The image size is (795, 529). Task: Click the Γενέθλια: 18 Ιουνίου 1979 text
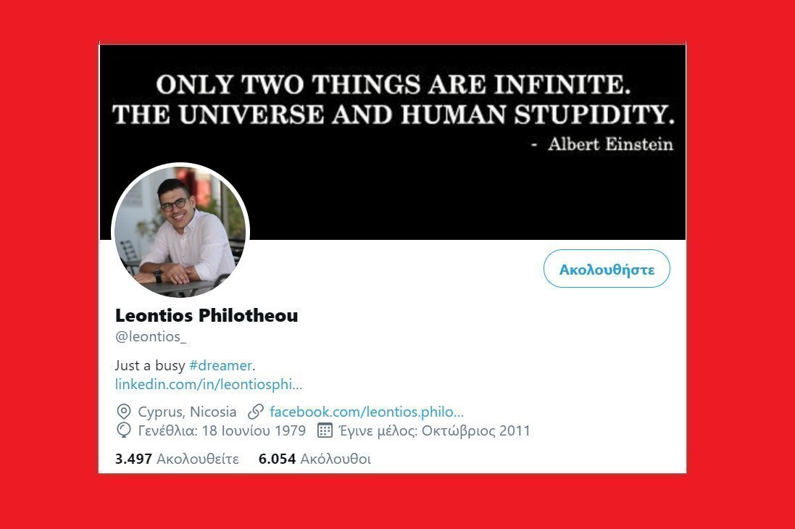[222, 430]
